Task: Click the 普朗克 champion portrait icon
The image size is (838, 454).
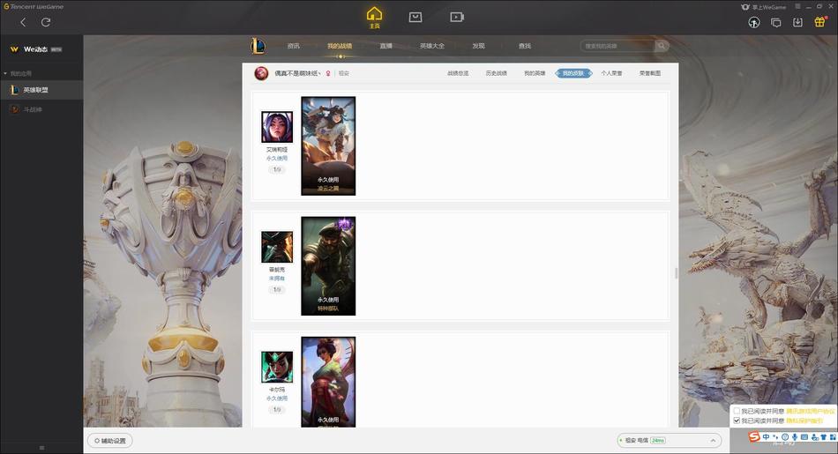Action: [x=277, y=247]
